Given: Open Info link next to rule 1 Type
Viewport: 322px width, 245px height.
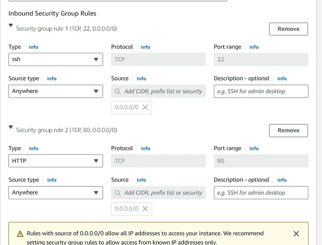Looking at the screenshot, I should pos(34,47).
